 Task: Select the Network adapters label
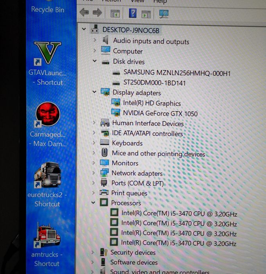137,173
